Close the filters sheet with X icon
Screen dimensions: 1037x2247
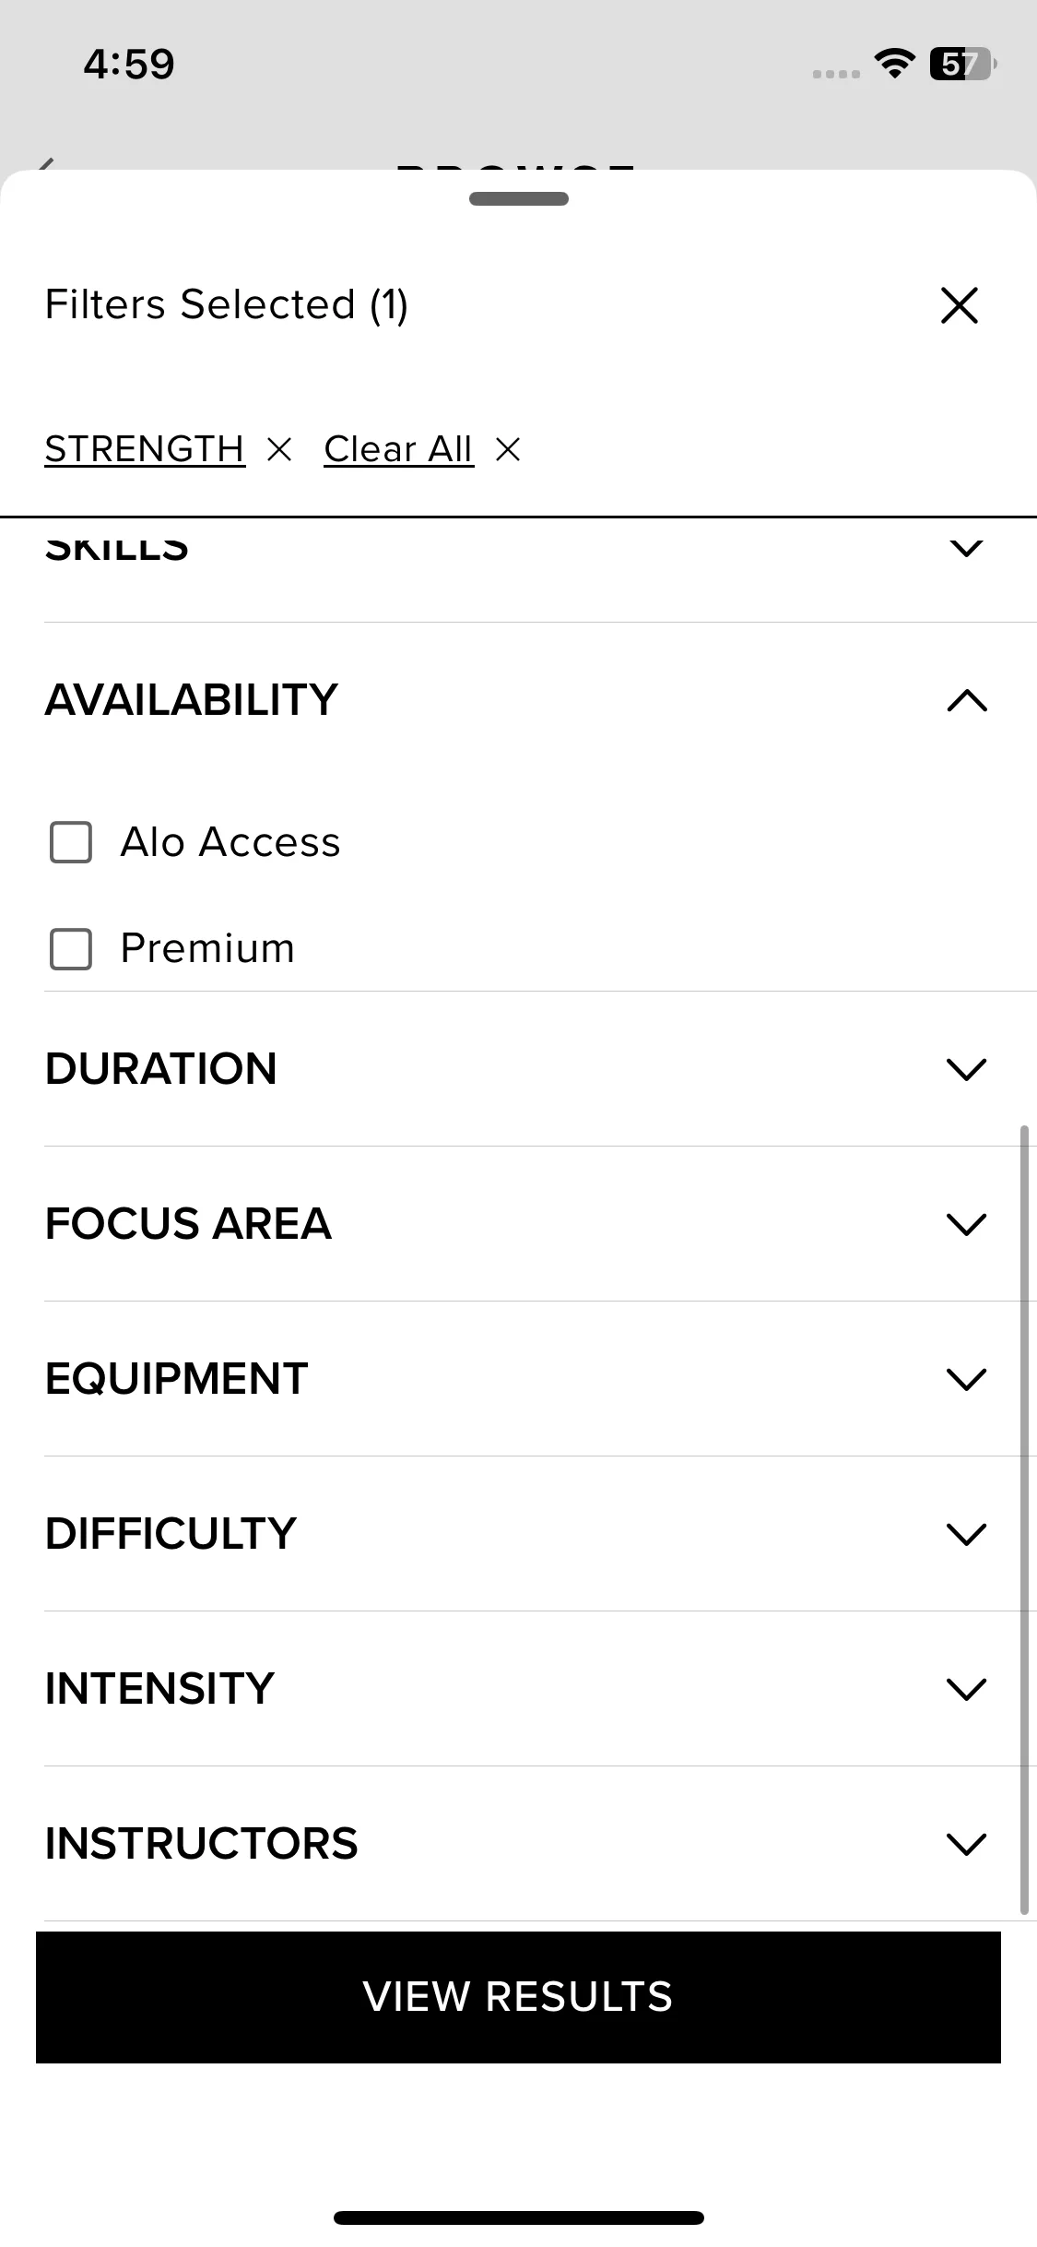click(959, 305)
